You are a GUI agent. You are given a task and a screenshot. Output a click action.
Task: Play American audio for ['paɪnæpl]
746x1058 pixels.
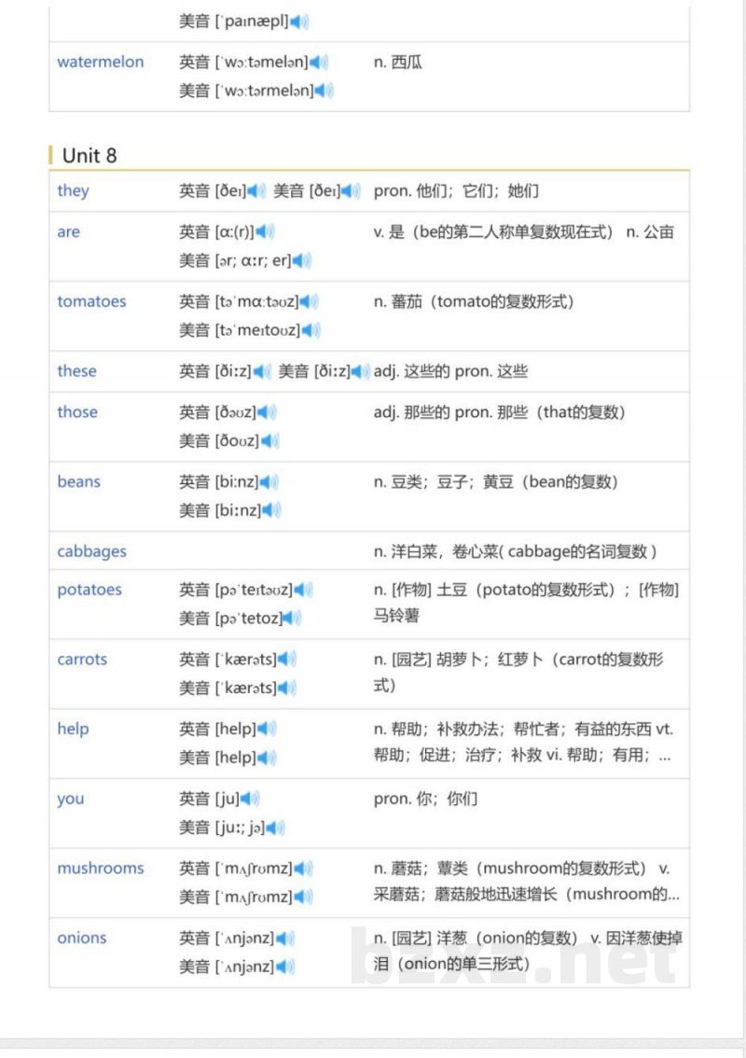pyautogui.click(x=299, y=21)
